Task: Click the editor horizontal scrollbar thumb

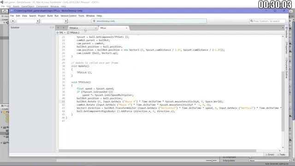Action: click(158, 151)
